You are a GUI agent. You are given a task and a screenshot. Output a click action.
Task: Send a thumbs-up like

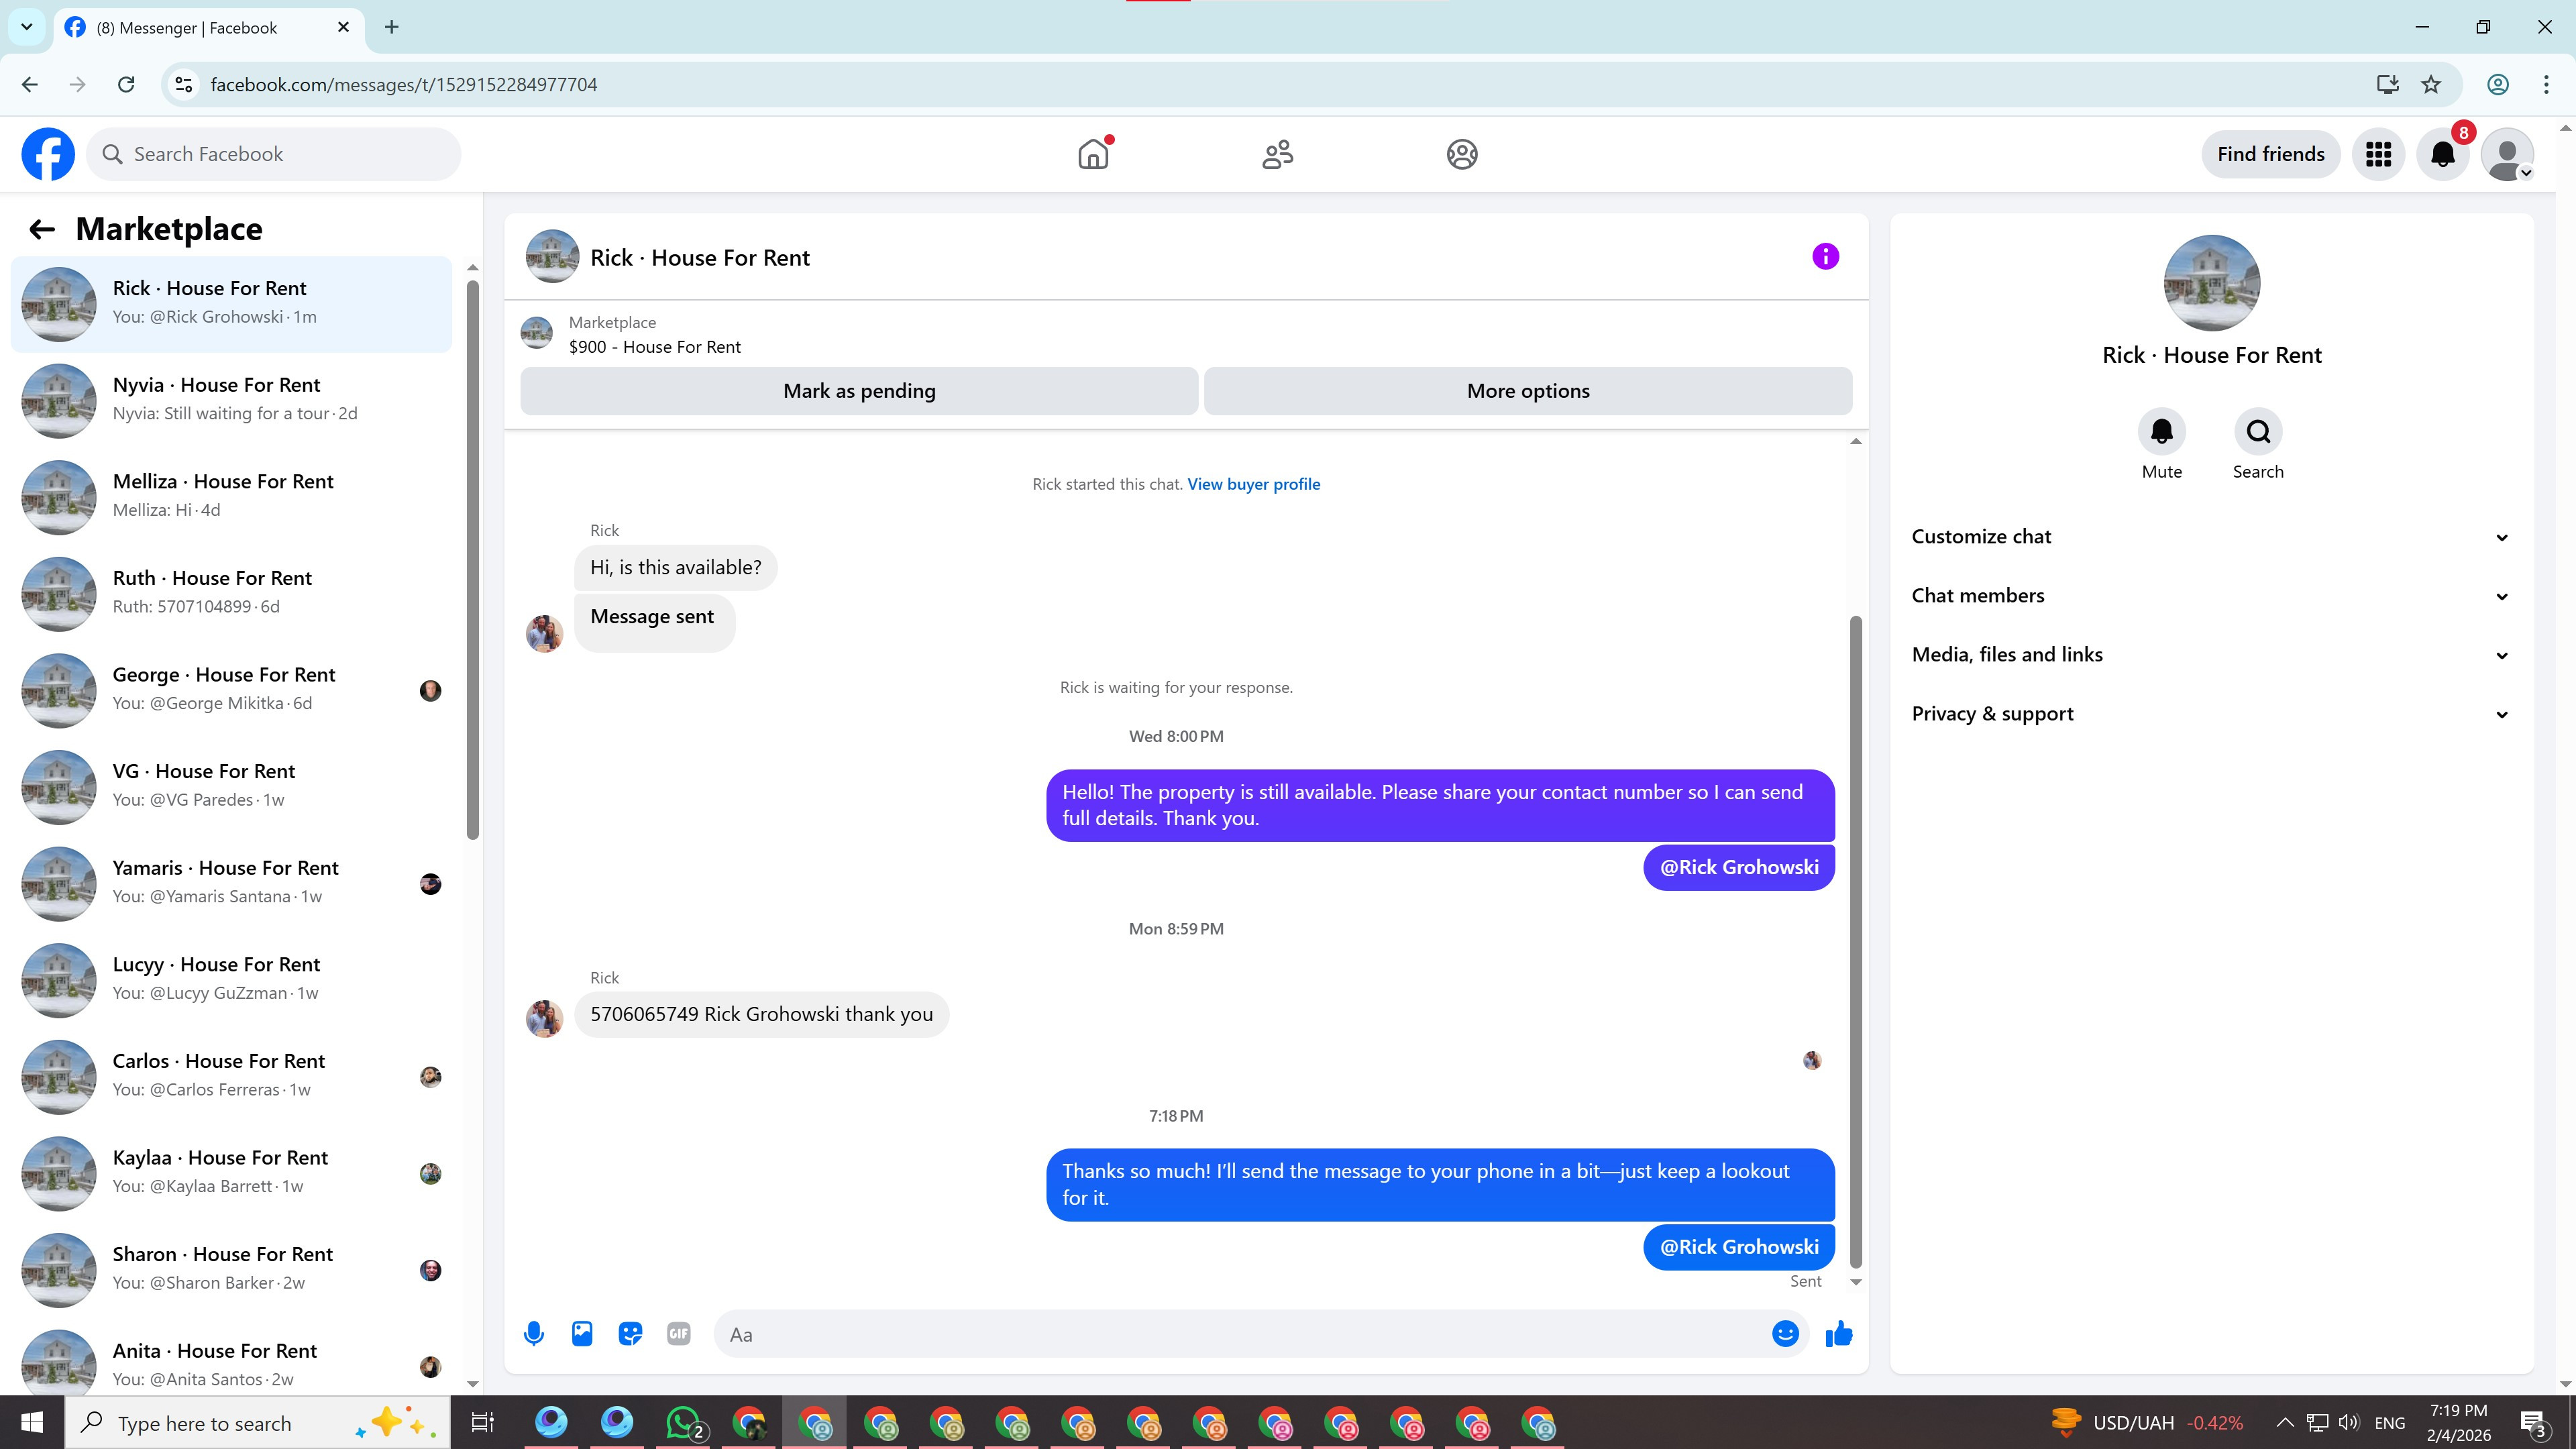[1838, 1333]
